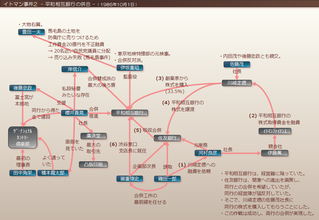319x220 pixels.
Task: Click the label 支援 near 後藤忠政 arrow
Action: [61, 103]
